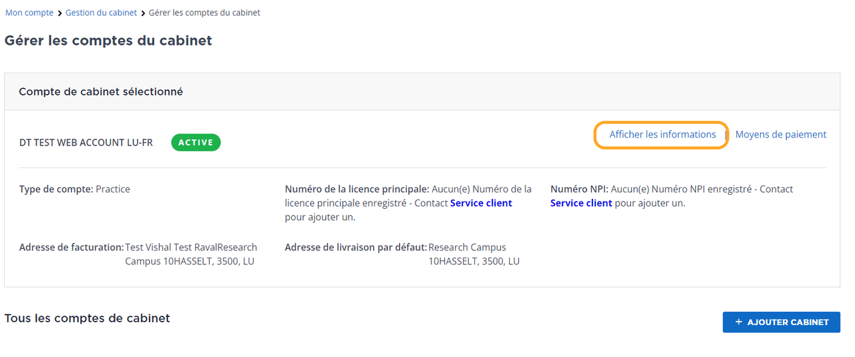
Task: Click the Adresse de livraison par défaut label
Action: point(355,248)
